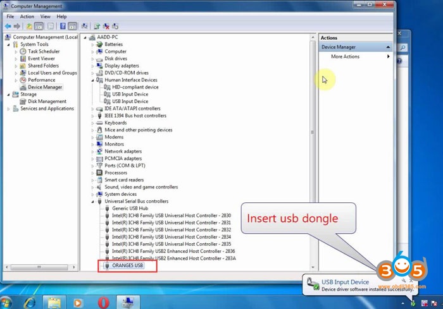Select the HID-compliant device entry
Image resolution: width=443 pixels, height=309 pixels.
(135, 87)
